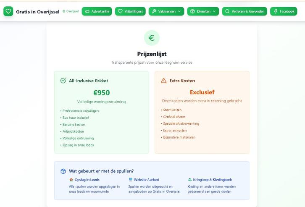Click the Overijssel location pin label

71,11
